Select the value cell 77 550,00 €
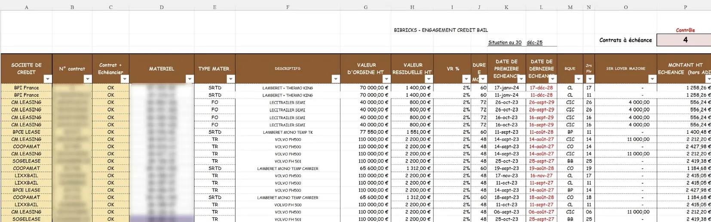The height and width of the screenshot is (222, 711). tap(366, 132)
